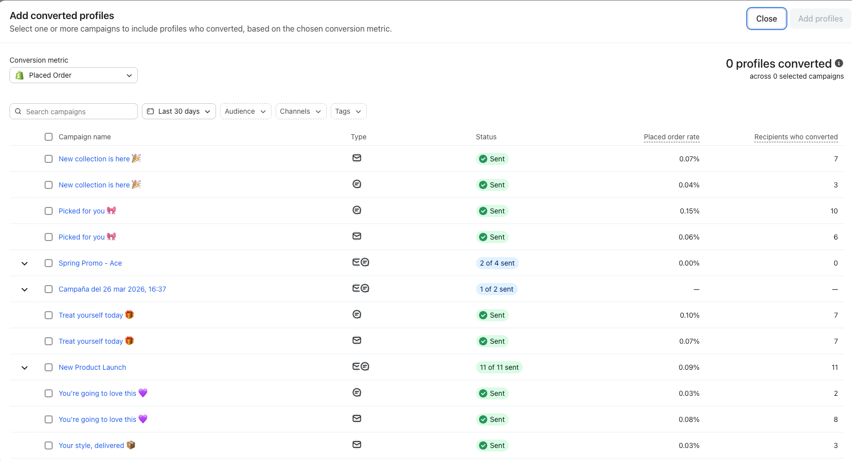The image size is (852, 460).
Task: Sort by Placed order rate column
Action: [x=671, y=137]
